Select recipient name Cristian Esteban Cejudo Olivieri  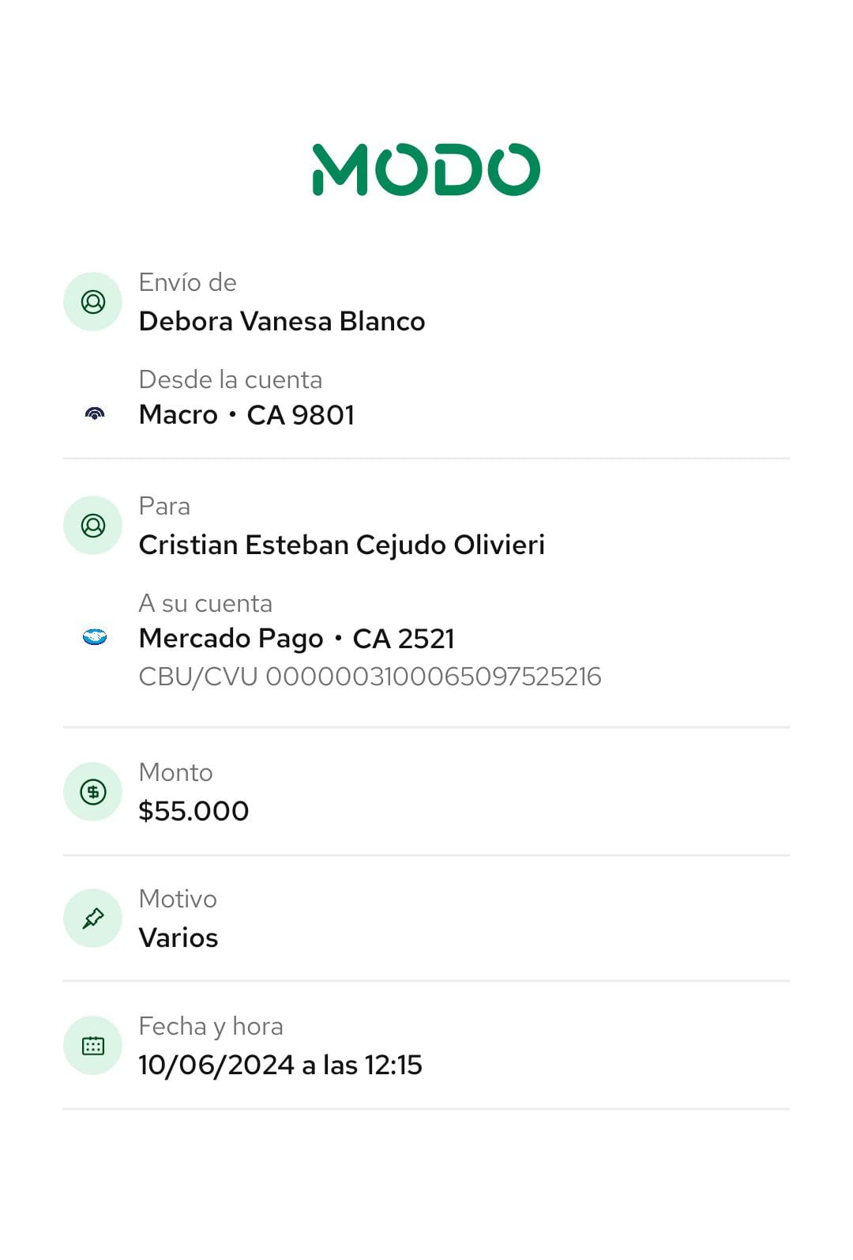point(342,545)
